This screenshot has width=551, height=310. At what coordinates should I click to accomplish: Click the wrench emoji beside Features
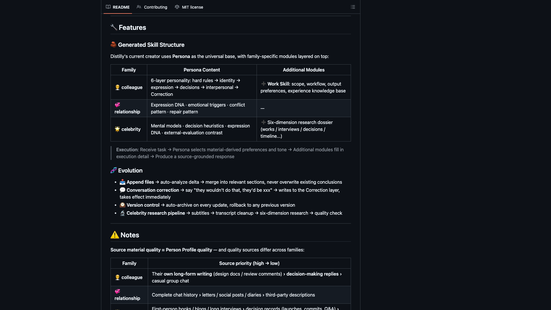click(x=114, y=27)
